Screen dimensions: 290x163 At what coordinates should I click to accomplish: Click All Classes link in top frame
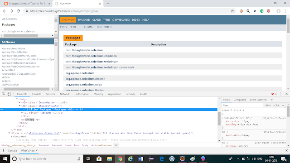coord(9,19)
